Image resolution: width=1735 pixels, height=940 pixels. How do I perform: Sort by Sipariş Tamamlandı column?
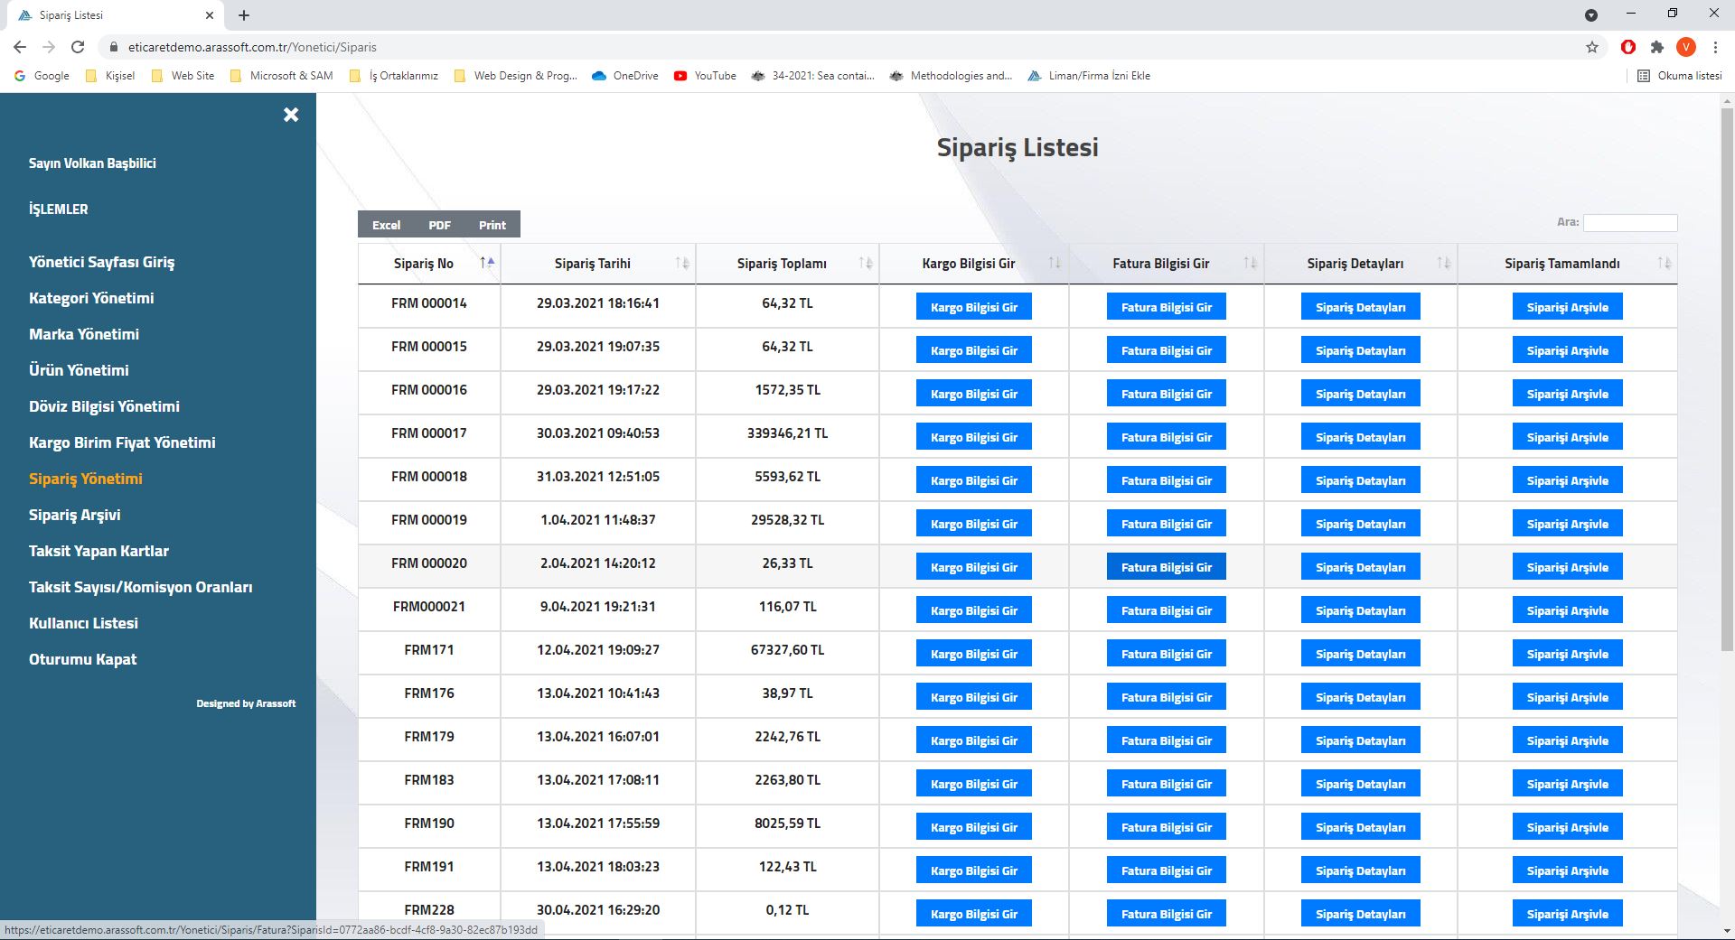point(1568,264)
